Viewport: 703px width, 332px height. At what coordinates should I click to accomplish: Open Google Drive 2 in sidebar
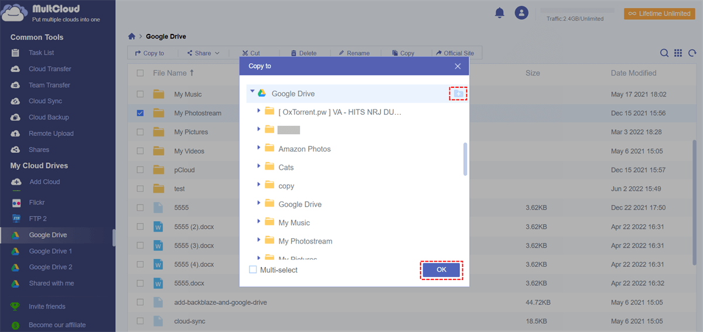click(x=50, y=267)
